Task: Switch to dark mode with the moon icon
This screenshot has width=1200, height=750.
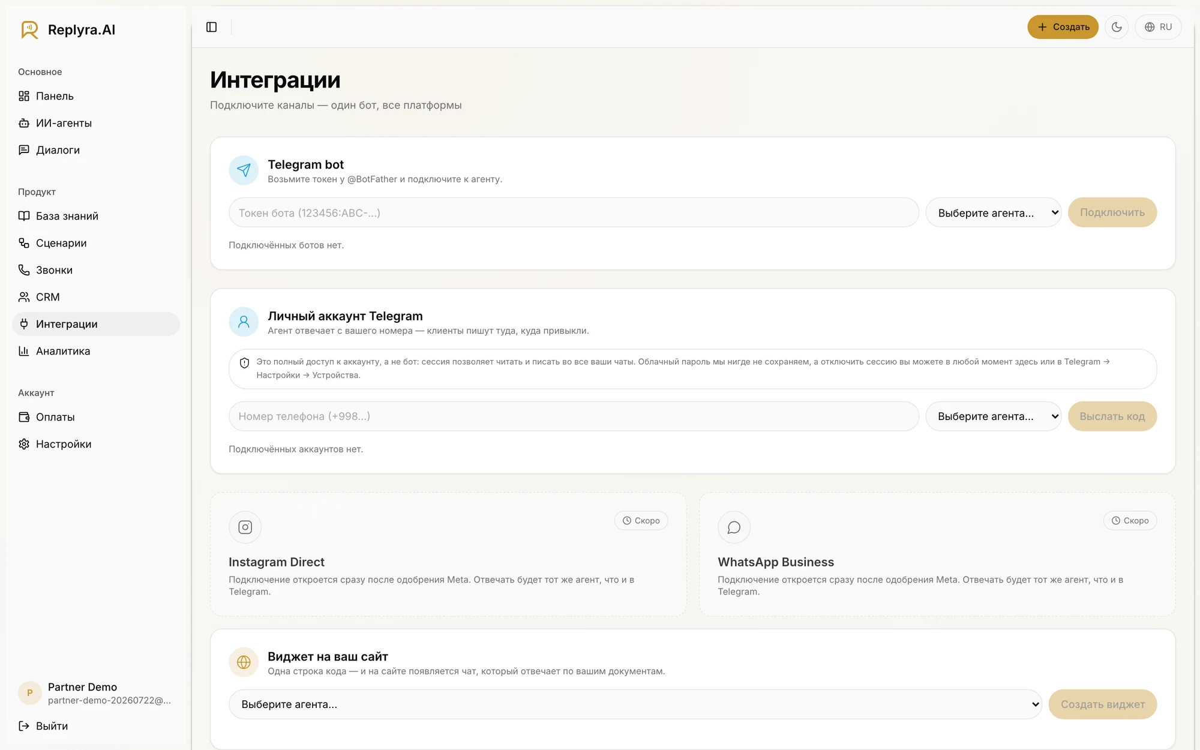Action: (1117, 27)
